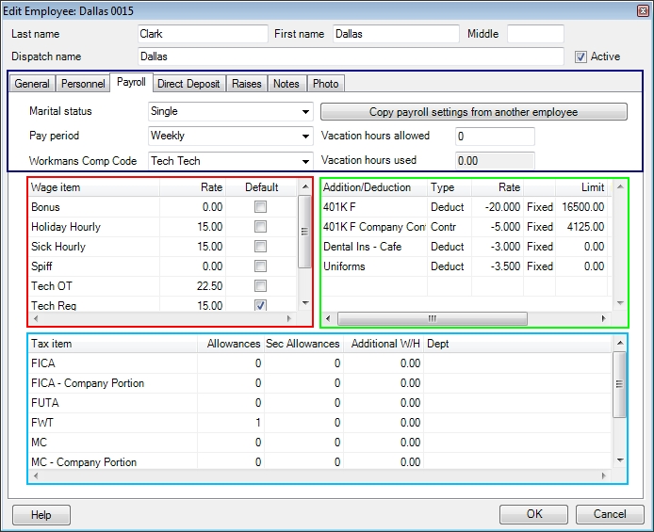
Task: Click the FWT allowances value 1
Action: [x=258, y=423]
